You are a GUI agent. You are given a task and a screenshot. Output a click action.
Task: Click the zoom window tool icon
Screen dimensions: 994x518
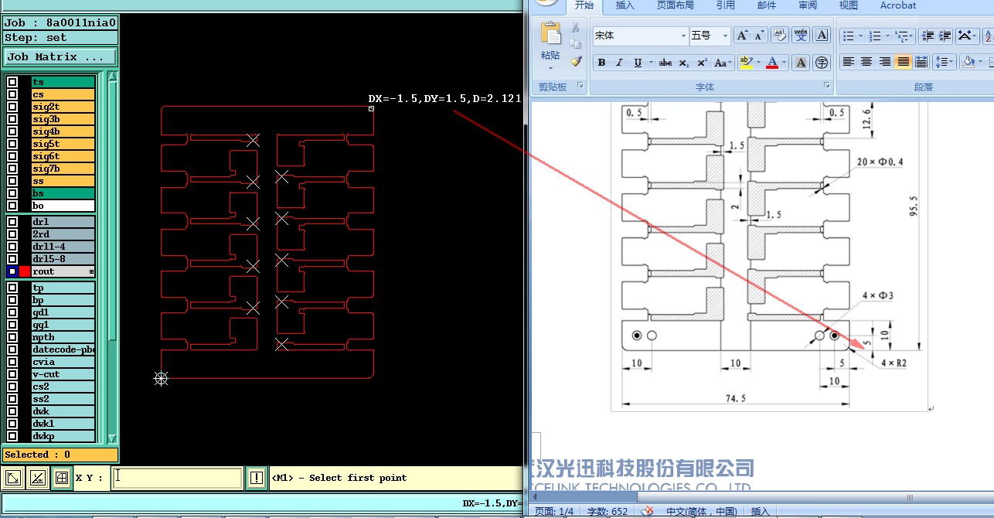click(x=13, y=478)
